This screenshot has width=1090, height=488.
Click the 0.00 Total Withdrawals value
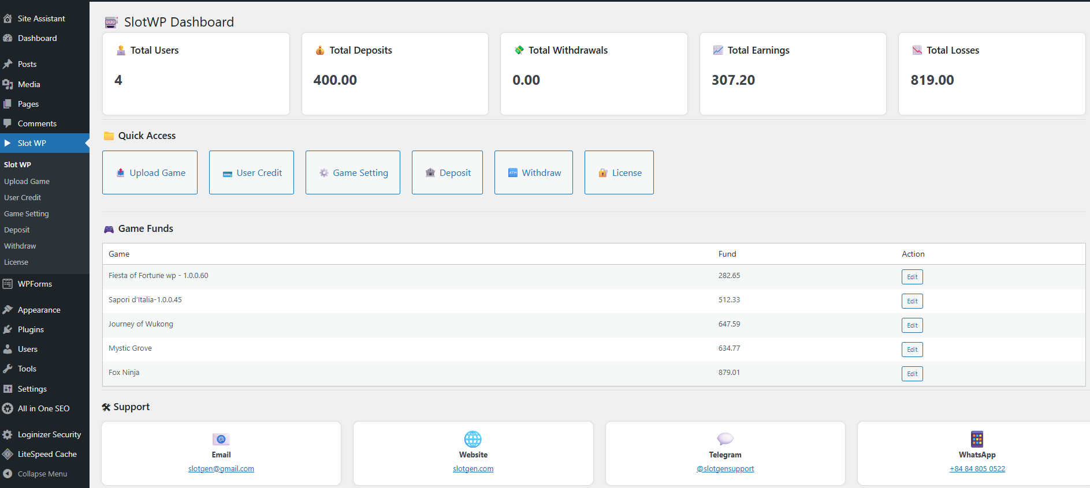[x=526, y=80]
